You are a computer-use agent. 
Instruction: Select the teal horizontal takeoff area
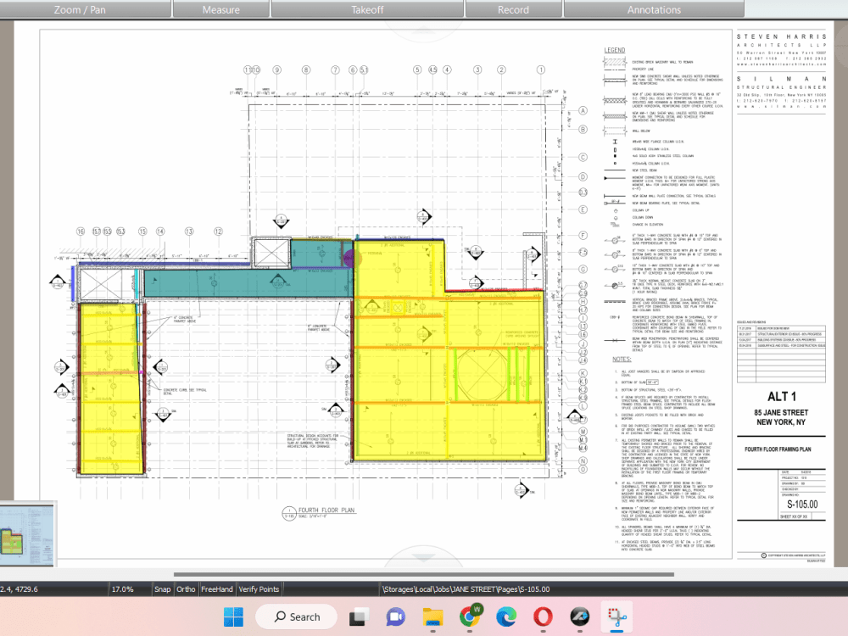pyautogui.click(x=243, y=283)
